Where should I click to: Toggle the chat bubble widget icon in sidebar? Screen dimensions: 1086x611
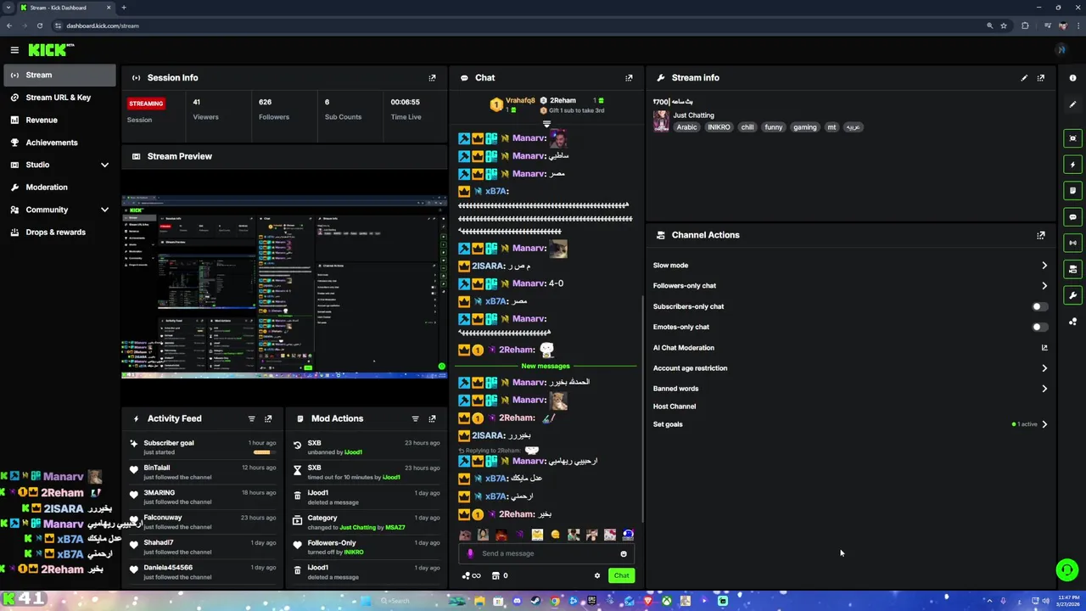click(x=1073, y=217)
